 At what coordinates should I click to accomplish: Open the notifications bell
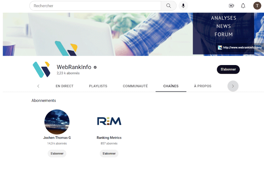coord(243,6)
